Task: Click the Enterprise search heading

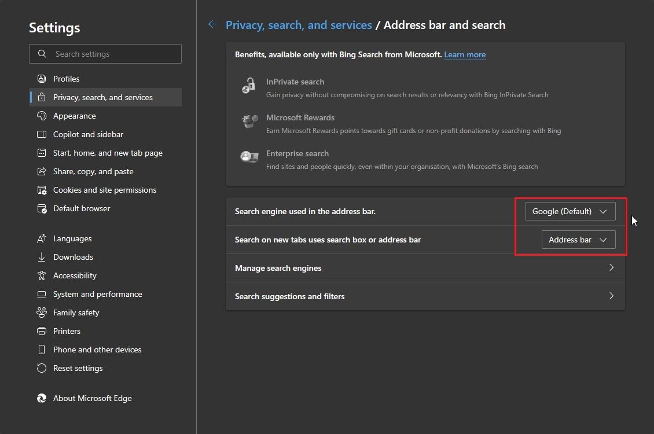Action: click(297, 153)
